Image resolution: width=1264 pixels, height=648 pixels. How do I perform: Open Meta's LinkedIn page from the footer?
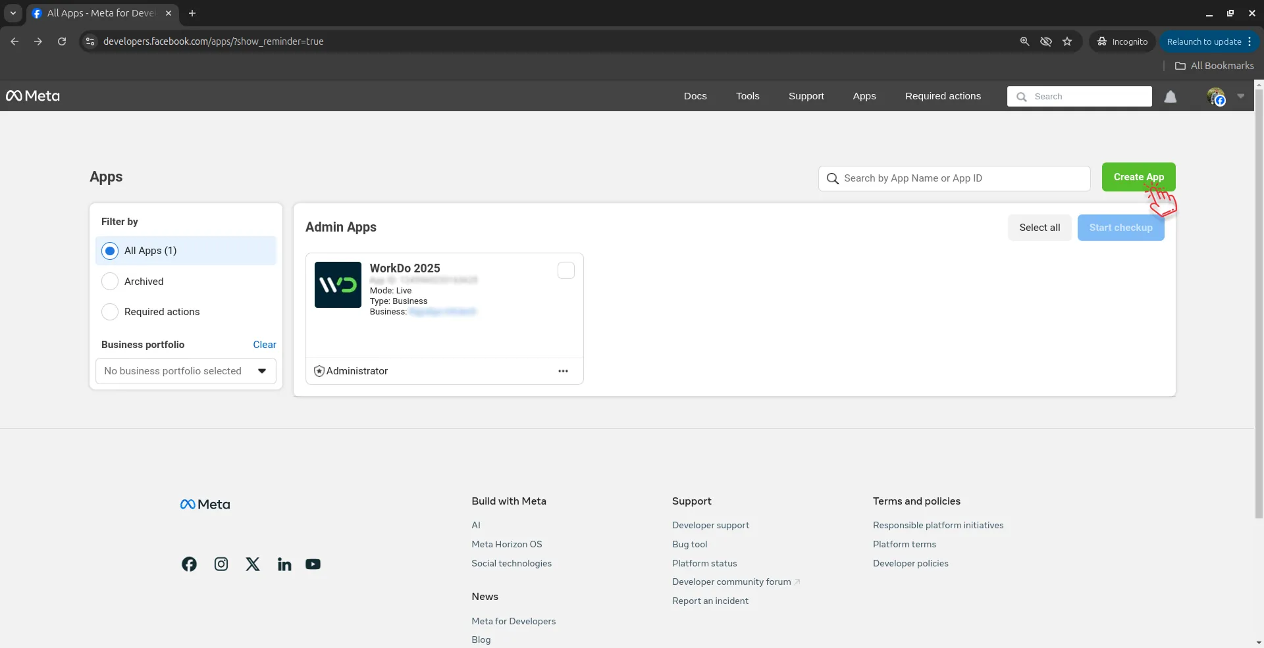[284, 564]
